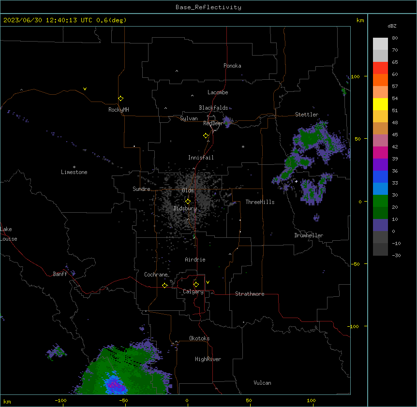Click the green 30 dBZ legend swatch

coord(380,201)
